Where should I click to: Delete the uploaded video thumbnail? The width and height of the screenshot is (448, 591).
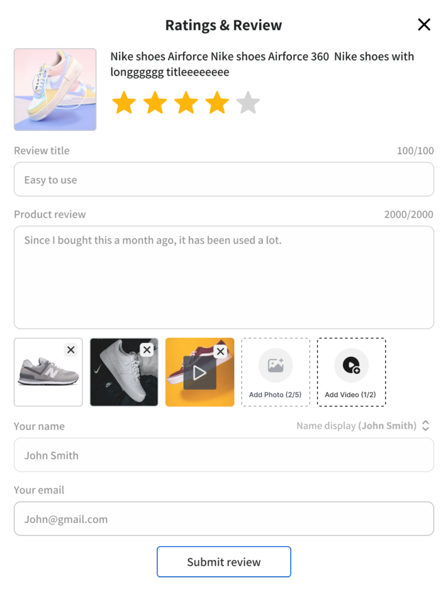[x=220, y=351]
